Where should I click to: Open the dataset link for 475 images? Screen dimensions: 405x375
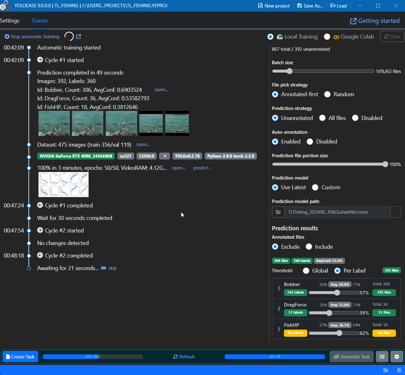[x=143, y=144]
